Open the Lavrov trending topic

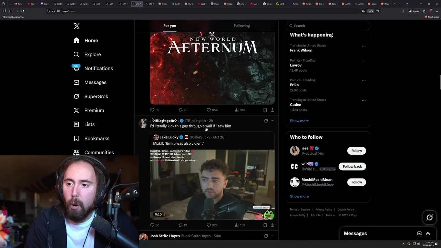pyautogui.click(x=296, y=65)
